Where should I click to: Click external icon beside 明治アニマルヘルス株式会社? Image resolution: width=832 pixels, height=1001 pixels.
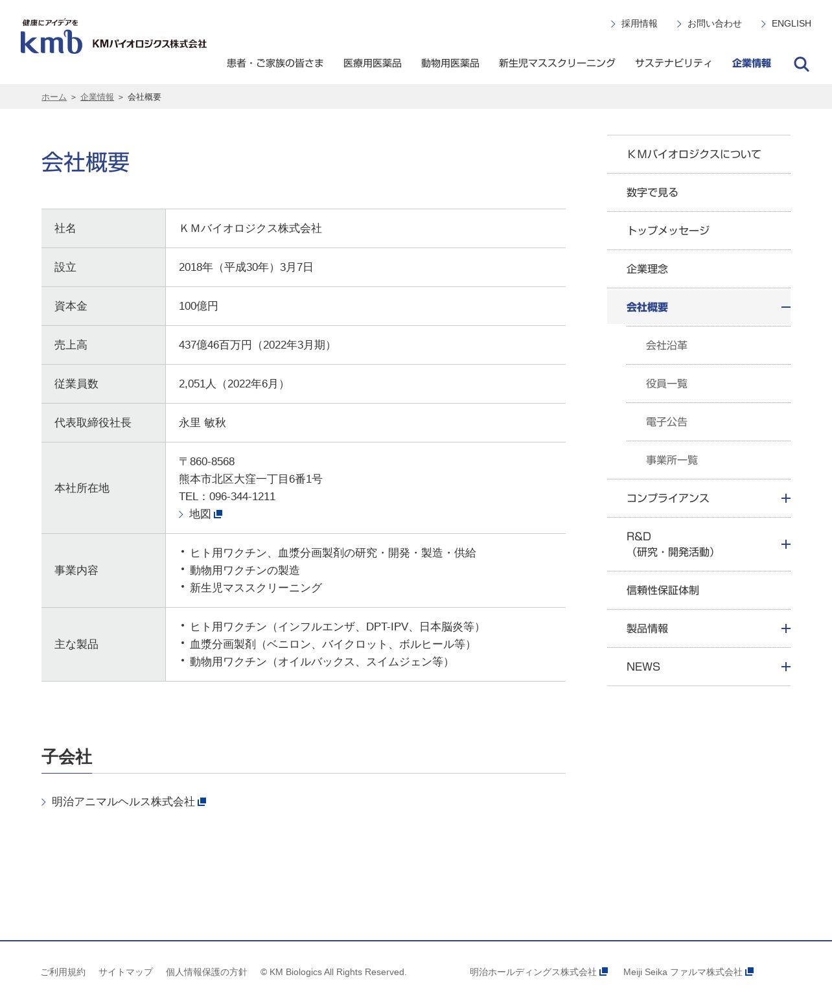pyautogui.click(x=202, y=801)
